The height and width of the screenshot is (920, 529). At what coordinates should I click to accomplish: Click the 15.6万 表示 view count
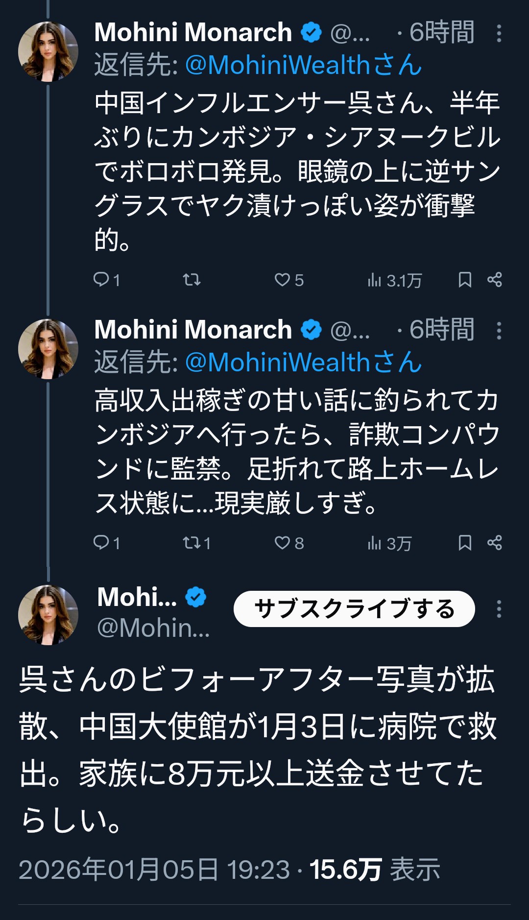(x=375, y=870)
